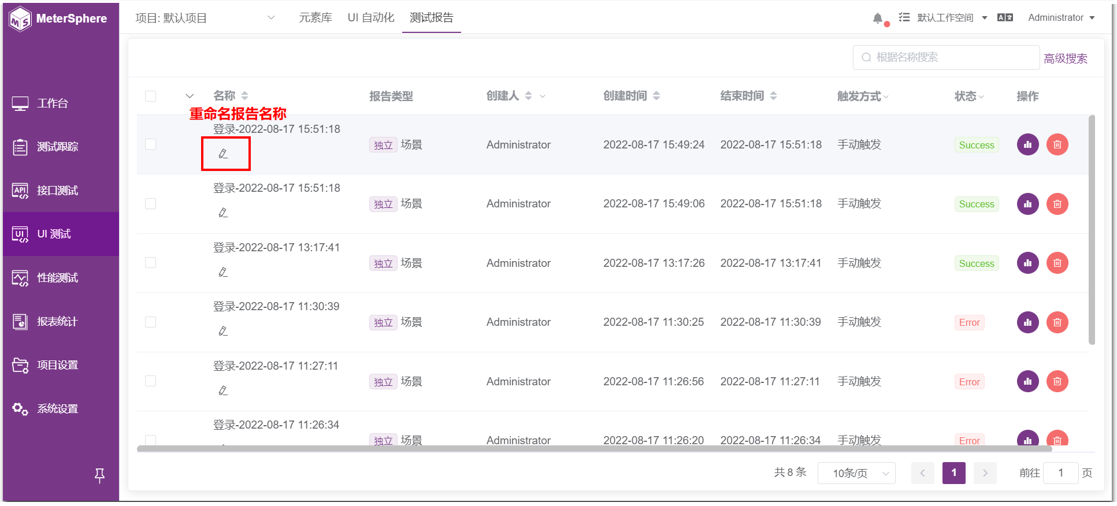
Task: Switch to the 元素库 tab
Action: (316, 18)
